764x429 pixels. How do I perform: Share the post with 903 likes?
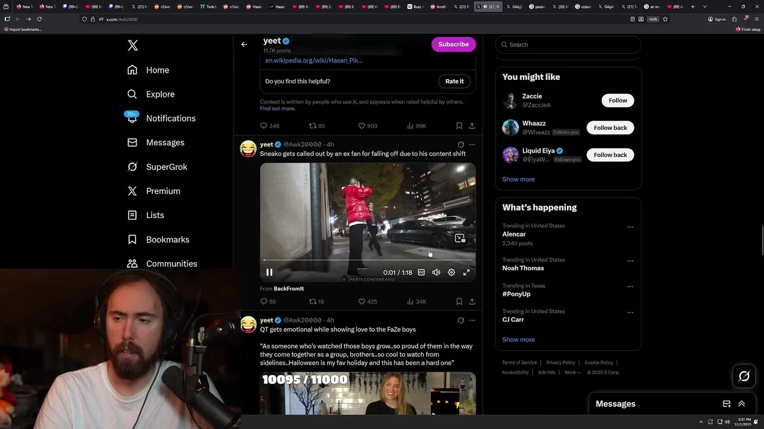pos(472,126)
